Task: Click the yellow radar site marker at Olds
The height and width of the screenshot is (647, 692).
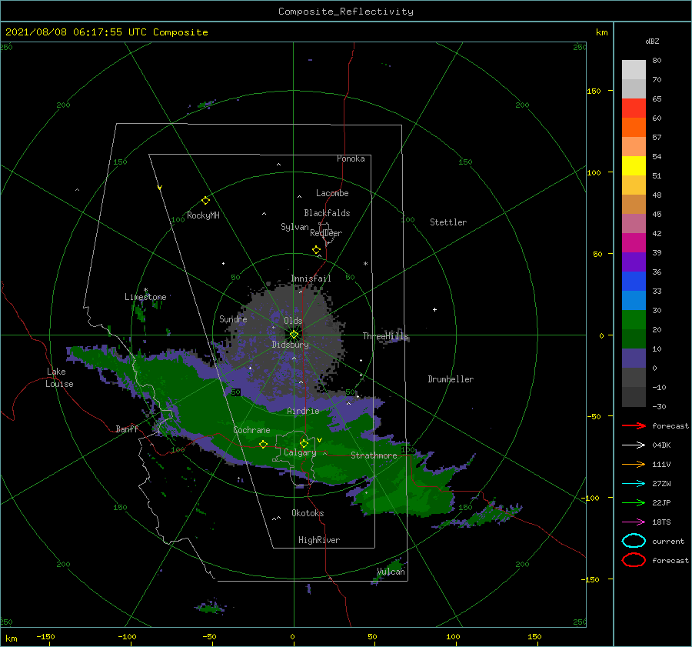Action: coord(294,335)
